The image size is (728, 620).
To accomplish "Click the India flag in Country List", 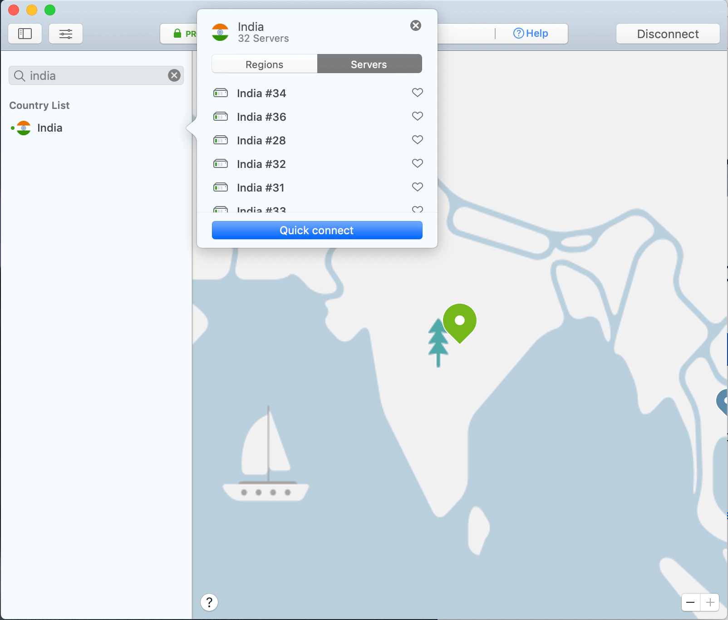I will point(24,128).
